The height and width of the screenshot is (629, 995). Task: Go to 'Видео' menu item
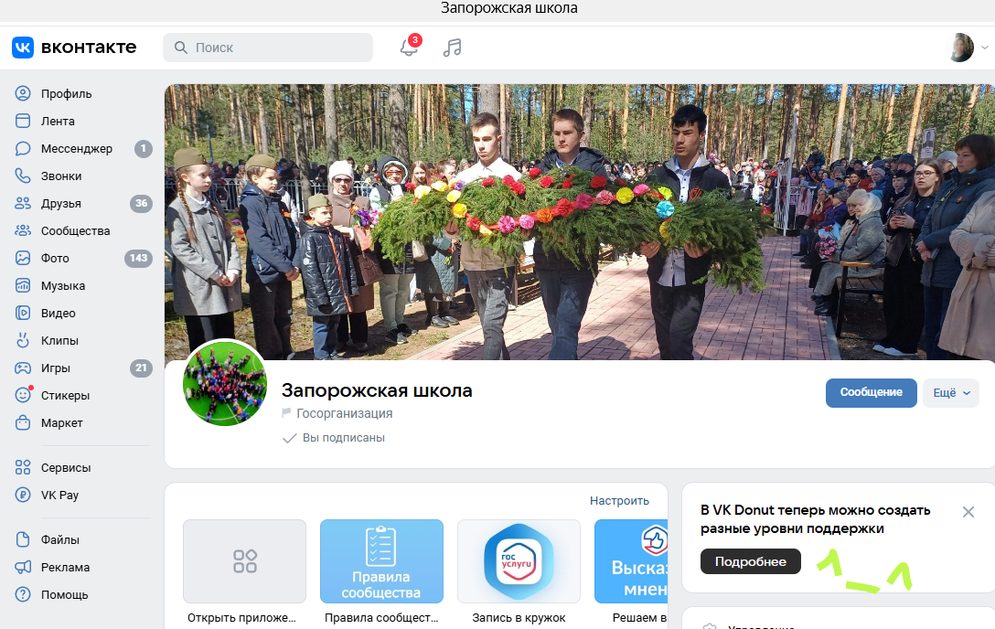pyautogui.click(x=59, y=313)
